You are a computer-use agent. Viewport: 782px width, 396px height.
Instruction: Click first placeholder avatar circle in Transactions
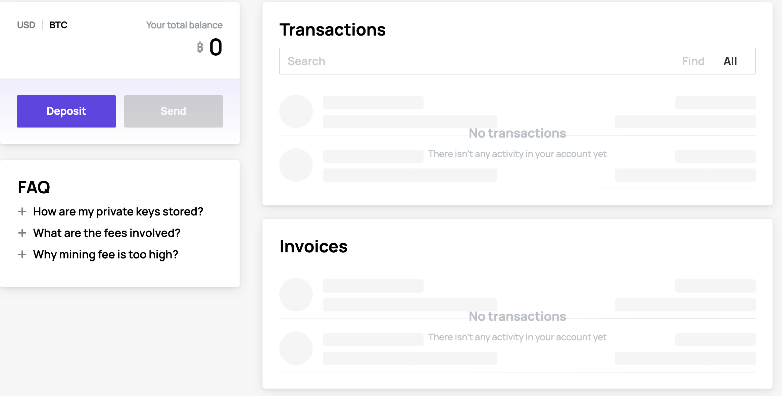[x=296, y=111]
